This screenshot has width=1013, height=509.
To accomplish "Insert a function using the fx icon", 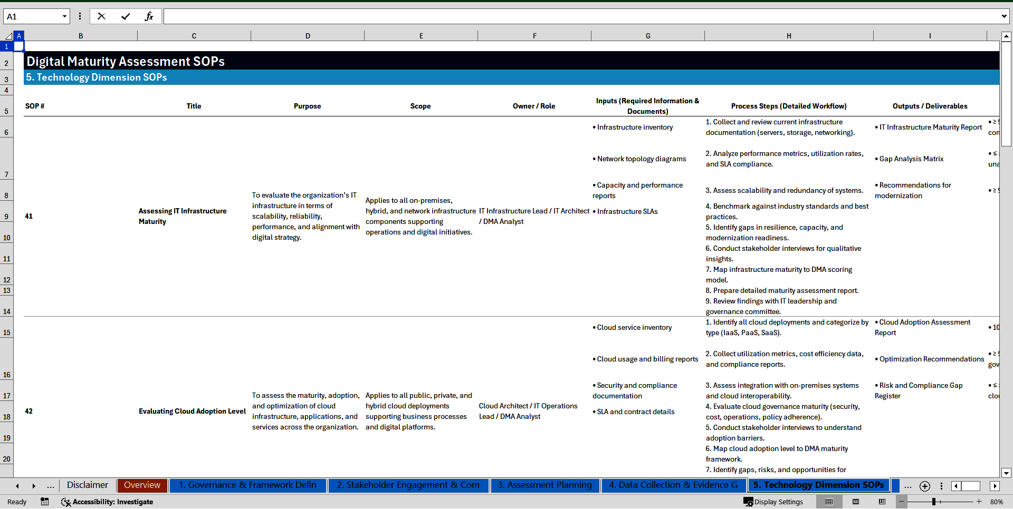I will pyautogui.click(x=150, y=16).
